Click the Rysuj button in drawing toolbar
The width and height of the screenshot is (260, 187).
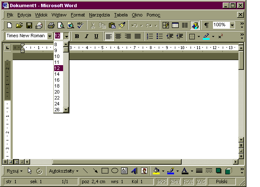[14, 171]
